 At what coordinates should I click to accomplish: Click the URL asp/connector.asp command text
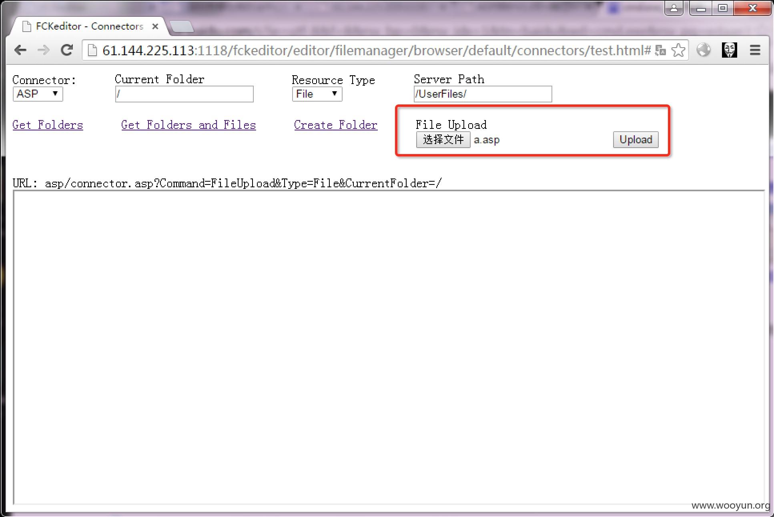click(227, 183)
